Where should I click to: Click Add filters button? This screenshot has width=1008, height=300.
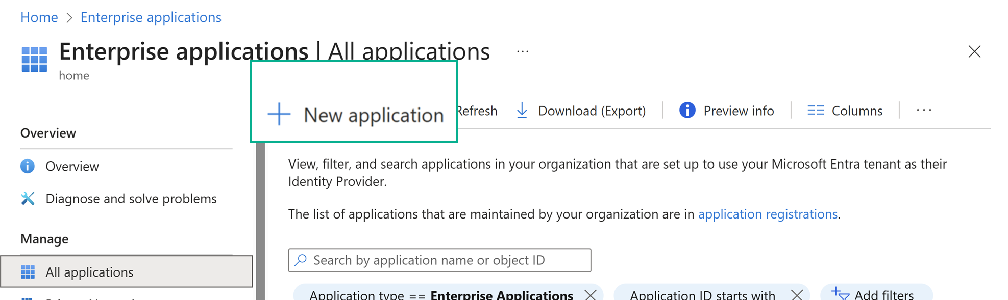876,292
